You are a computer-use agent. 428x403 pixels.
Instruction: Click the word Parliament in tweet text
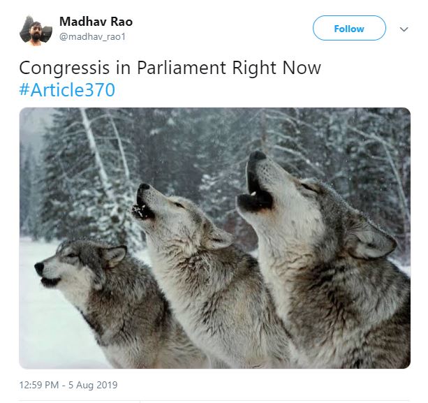[x=182, y=68]
